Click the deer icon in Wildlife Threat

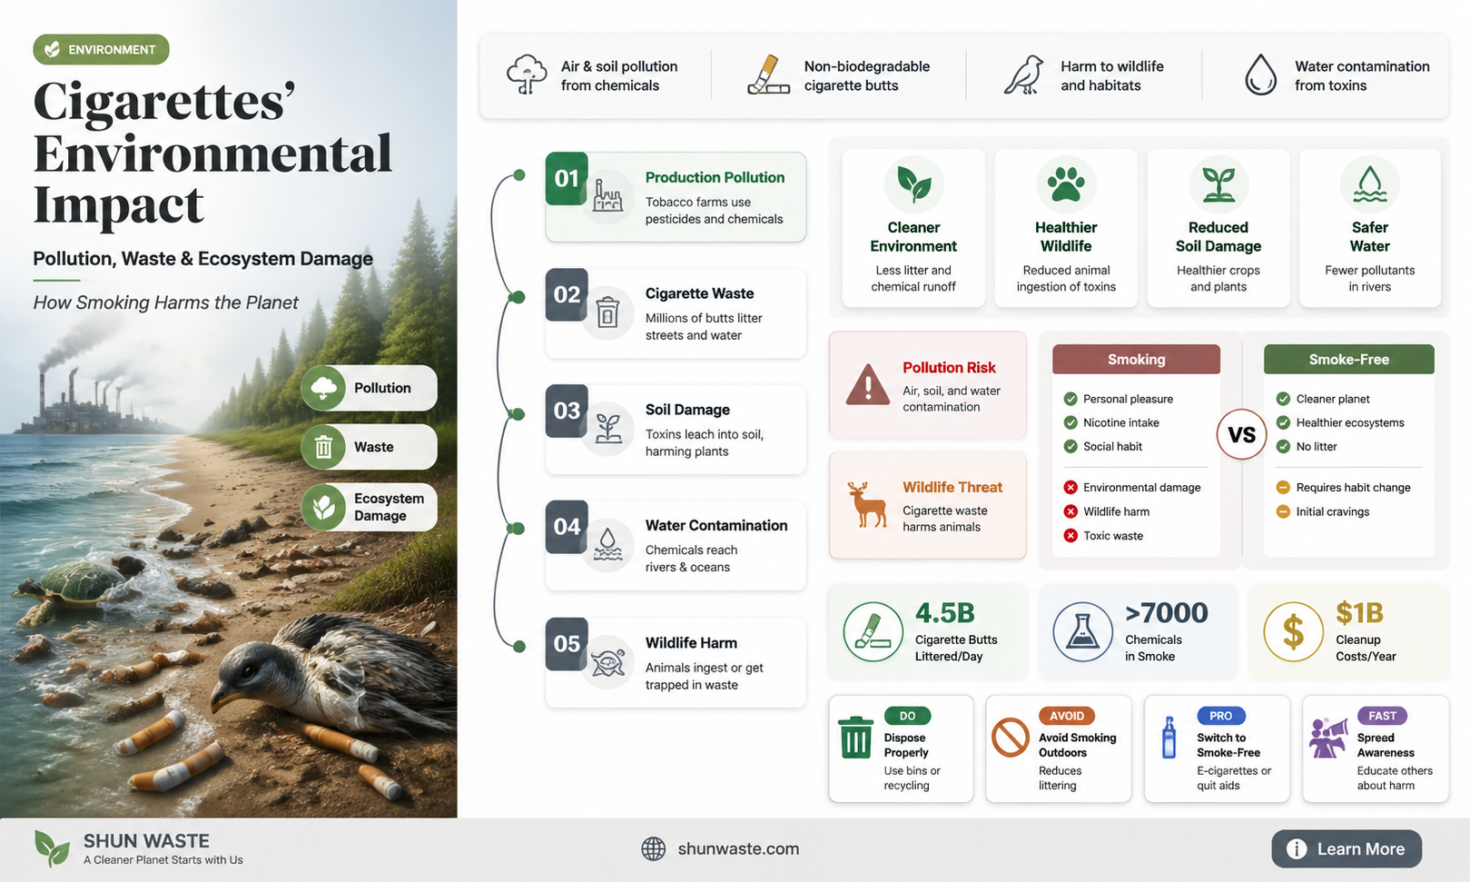click(867, 505)
